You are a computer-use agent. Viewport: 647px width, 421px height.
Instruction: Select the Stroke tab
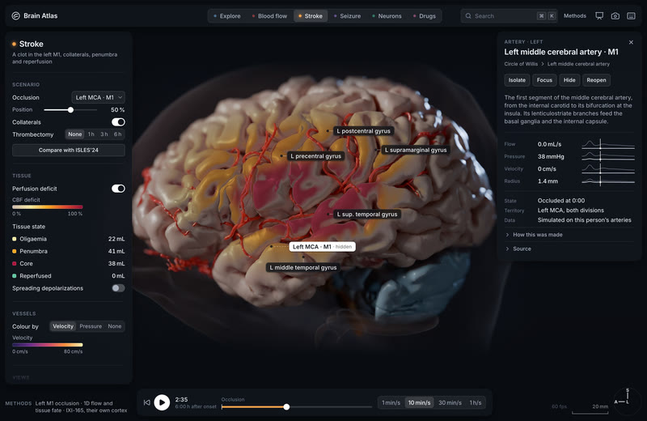pos(311,16)
